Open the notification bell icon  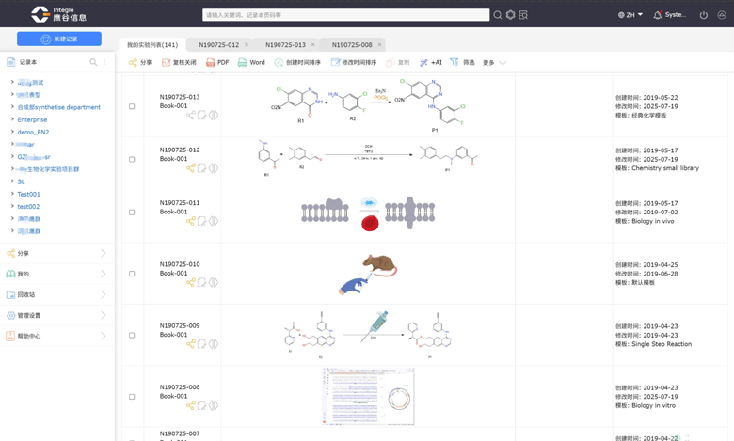pyautogui.click(x=658, y=15)
